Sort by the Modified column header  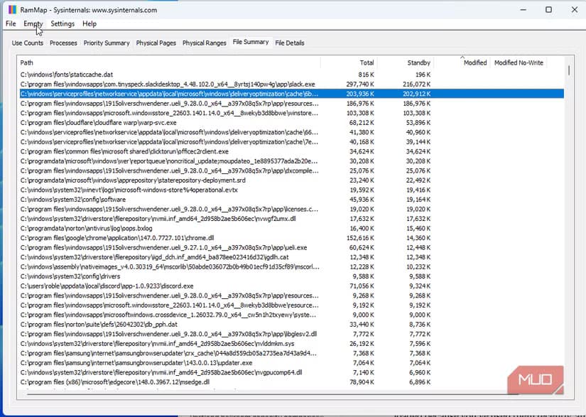pos(462,63)
